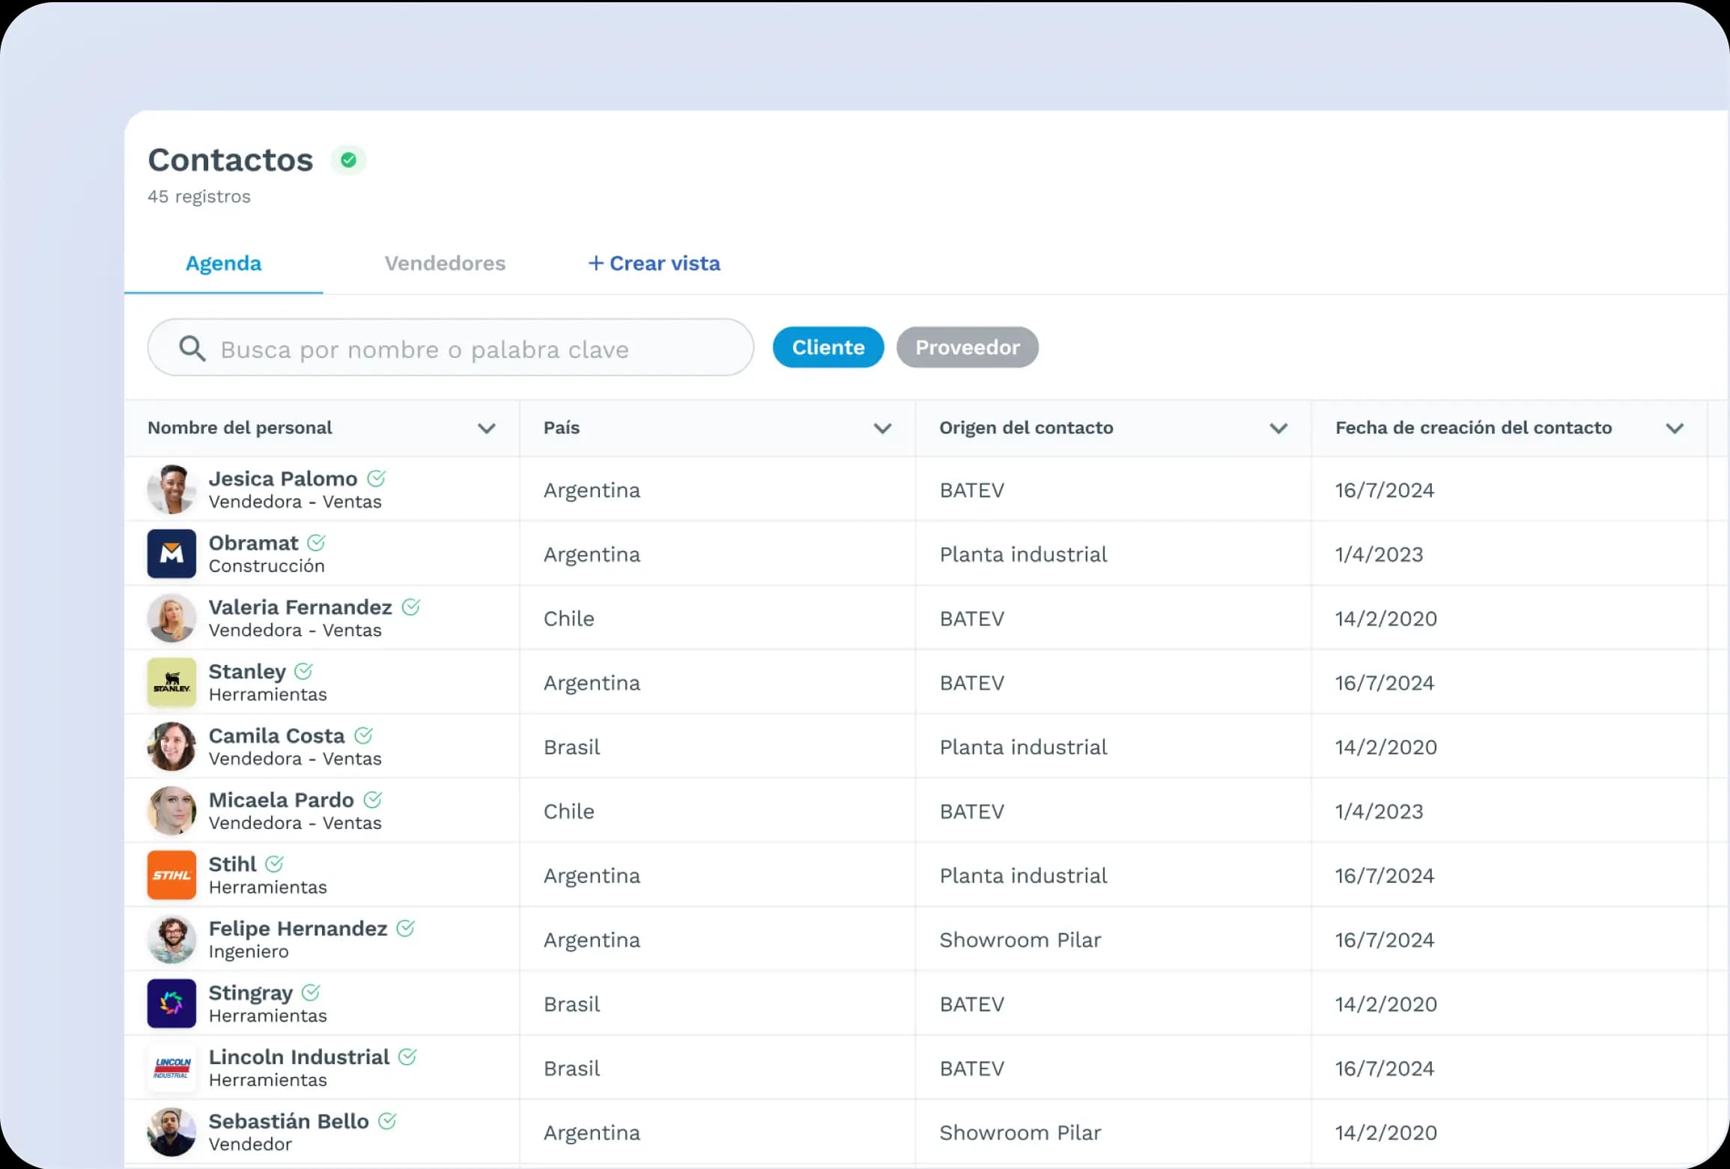This screenshot has width=1730, height=1169.
Task: Switch to the Vendedores tab
Action: coord(445,264)
